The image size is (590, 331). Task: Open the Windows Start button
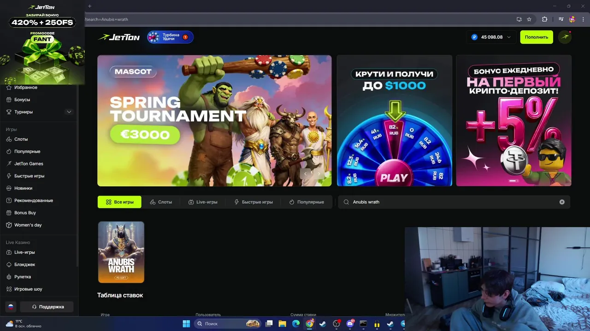186,324
